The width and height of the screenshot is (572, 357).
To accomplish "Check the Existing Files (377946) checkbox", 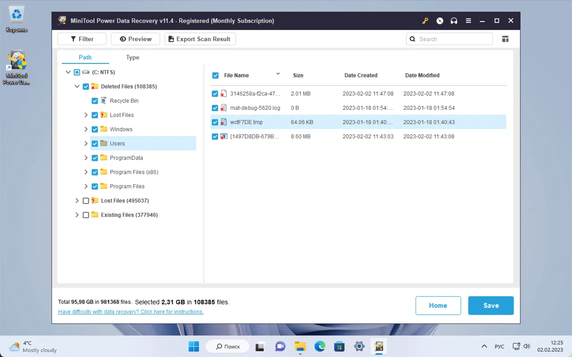I will [86, 215].
